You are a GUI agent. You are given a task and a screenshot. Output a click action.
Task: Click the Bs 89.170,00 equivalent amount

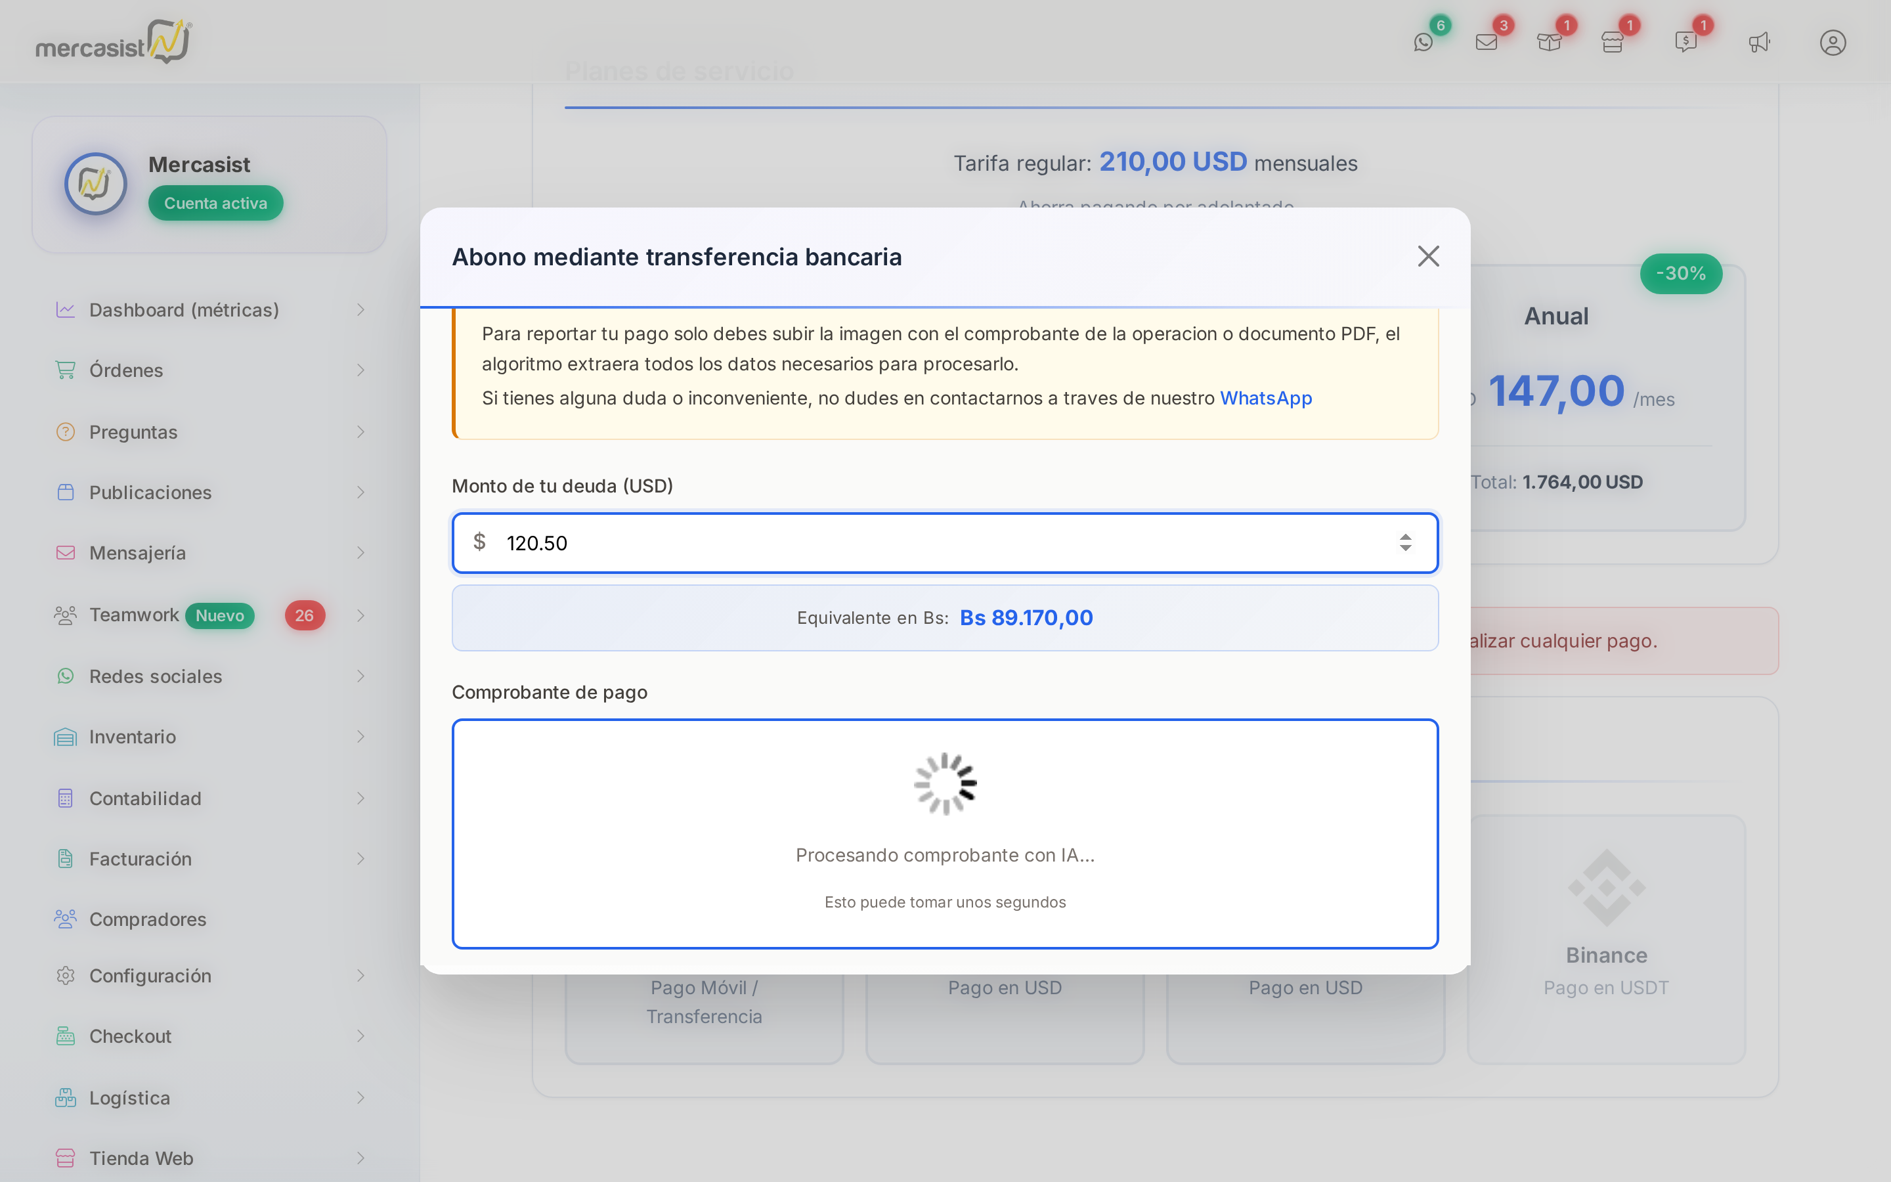click(1026, 617)
